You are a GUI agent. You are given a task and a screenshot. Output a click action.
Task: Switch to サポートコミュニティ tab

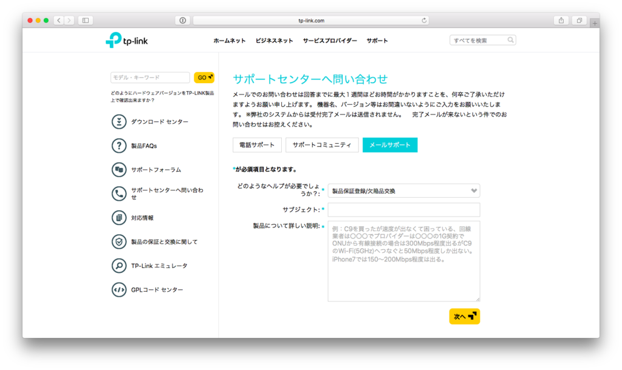[x=322, y=145]
